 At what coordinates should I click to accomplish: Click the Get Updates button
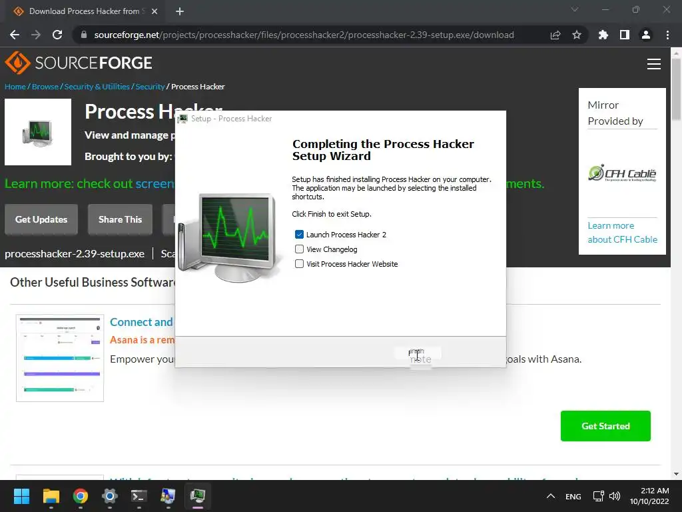pos(41,219)
